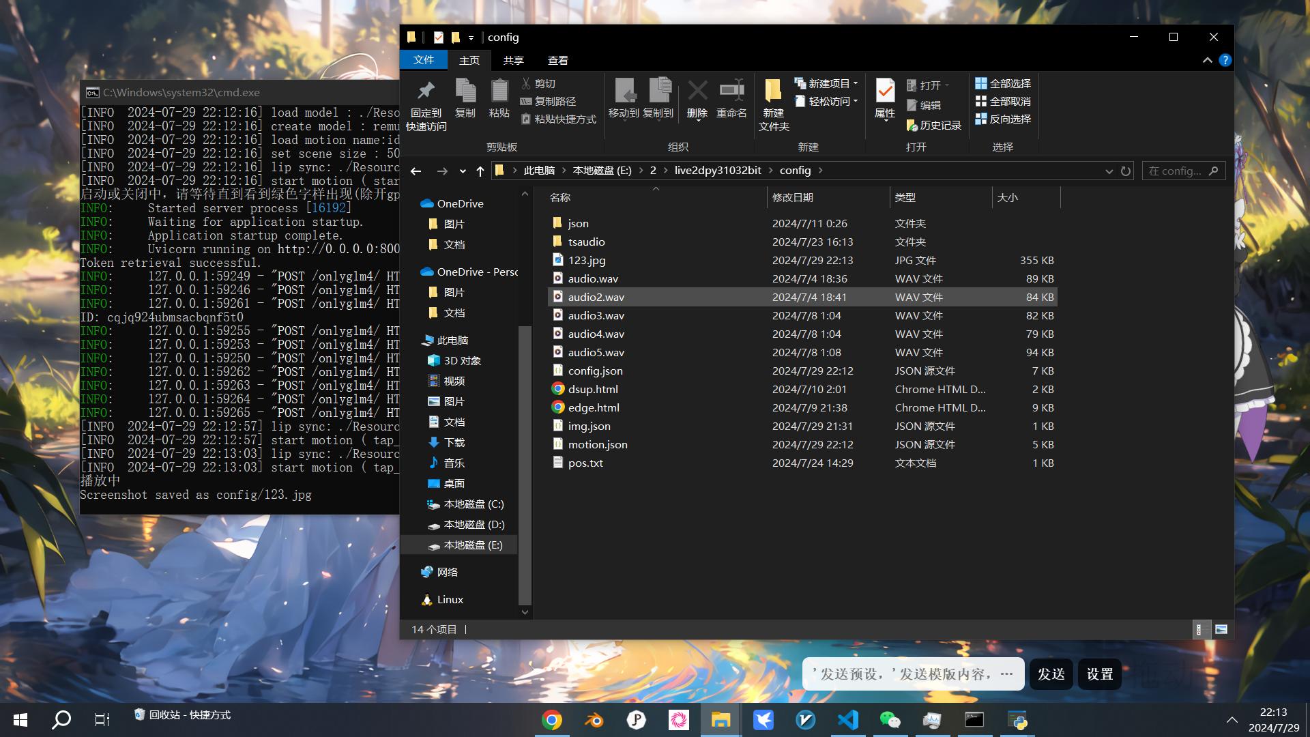Click 全部选择 select all command
This screenshot has height=737, width=1310.
point(1003,83)
